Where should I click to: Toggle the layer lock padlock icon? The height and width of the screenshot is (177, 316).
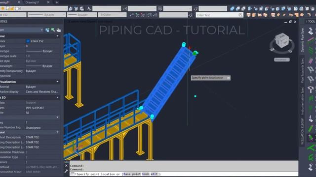pyautogui.click(x=12, y=8)
